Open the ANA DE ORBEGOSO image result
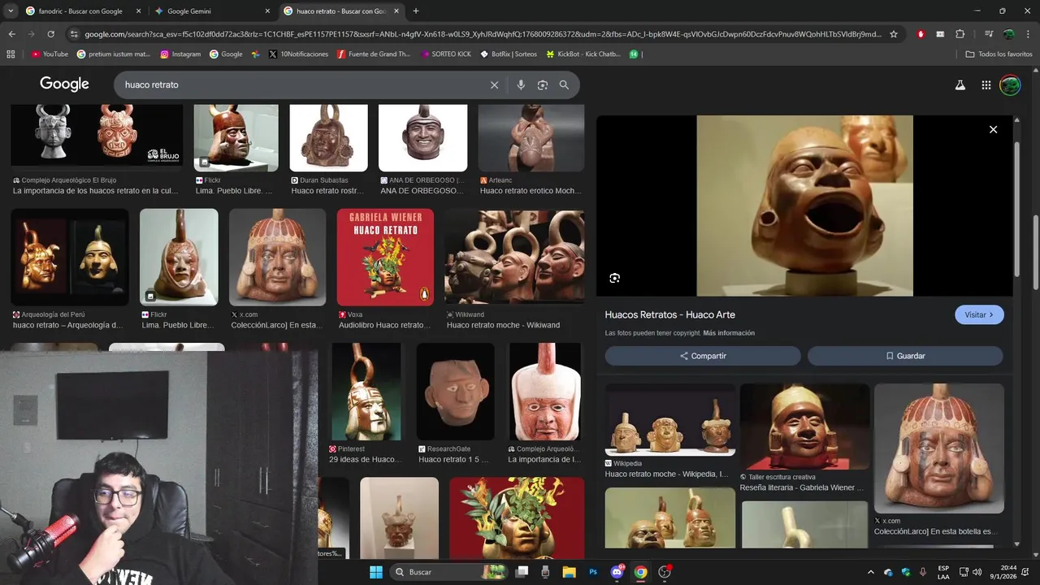1040x585 pixels. pos(422,138)
